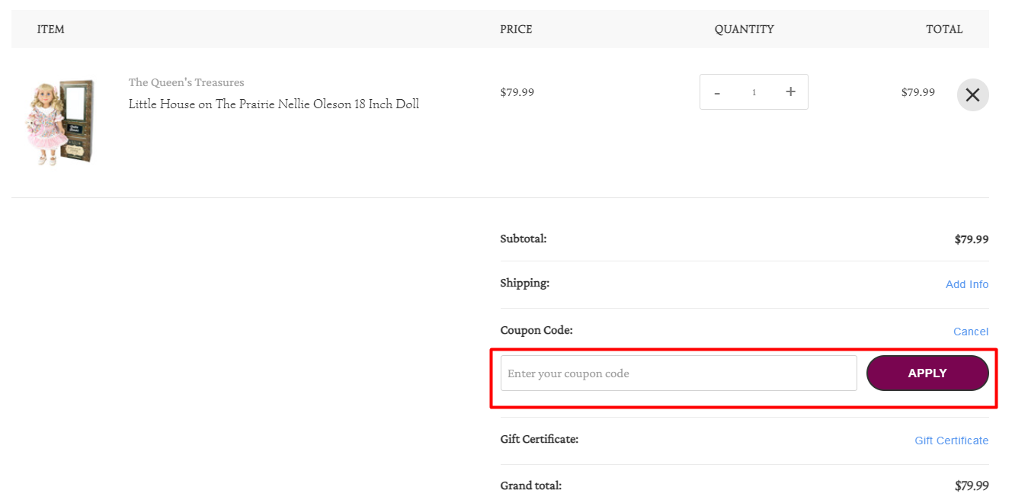Click the item price $79.99 in Price column

coord(517,92)
